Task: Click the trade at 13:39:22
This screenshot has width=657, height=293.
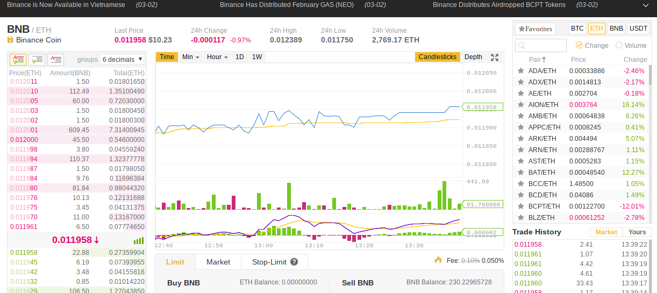Action: 582,244
